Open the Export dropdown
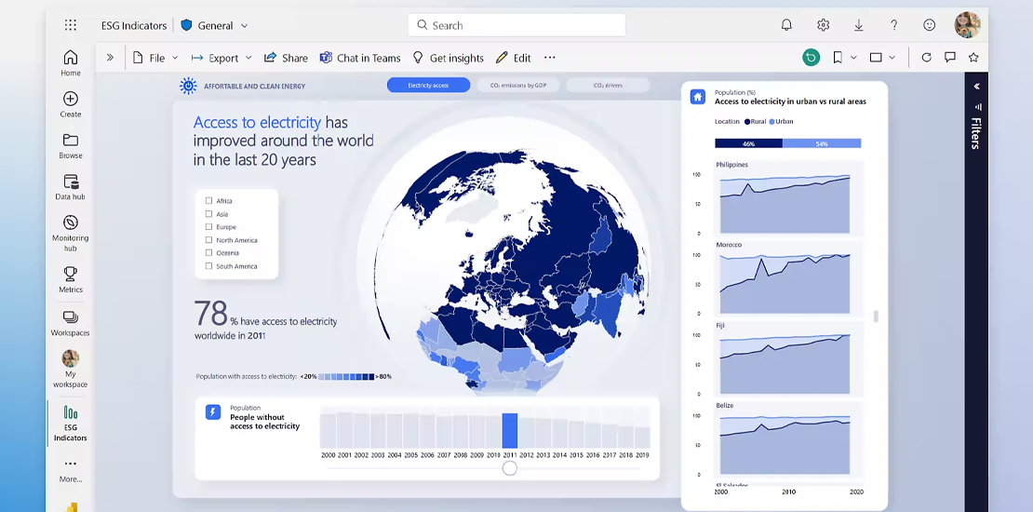This screenshot has width=1033, height=512. (x=221, y=58)
